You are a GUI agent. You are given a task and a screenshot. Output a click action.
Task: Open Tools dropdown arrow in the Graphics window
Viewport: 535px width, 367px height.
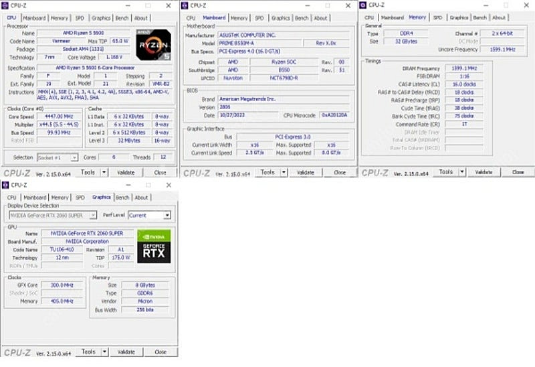coord(104,352)
